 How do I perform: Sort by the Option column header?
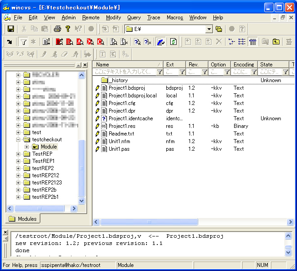(219, 65)
